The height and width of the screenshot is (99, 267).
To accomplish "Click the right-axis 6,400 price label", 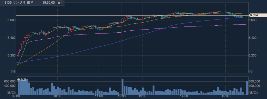I will point(253,38).
